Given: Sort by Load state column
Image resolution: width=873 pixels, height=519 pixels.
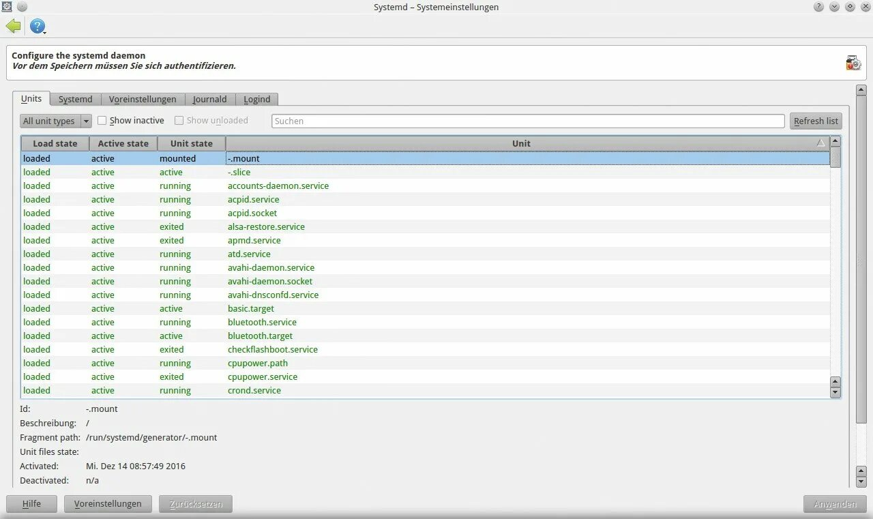Looking at the screenshot, I should [55, 143].
